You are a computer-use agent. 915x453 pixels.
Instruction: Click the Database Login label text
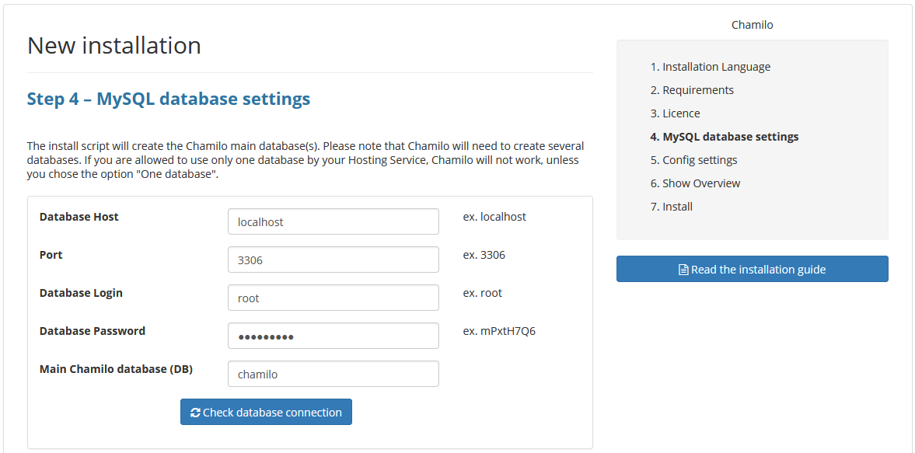[x=81, y=293]
